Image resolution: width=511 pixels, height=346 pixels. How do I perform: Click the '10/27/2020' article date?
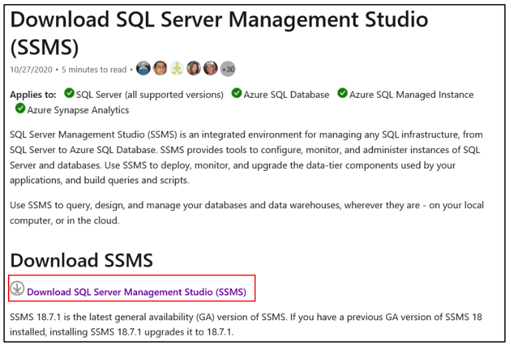coord(31,69)
